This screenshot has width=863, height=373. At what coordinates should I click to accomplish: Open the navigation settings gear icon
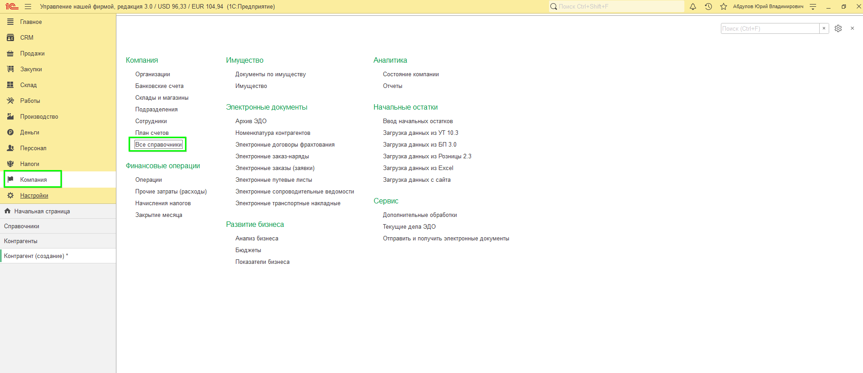838,28
